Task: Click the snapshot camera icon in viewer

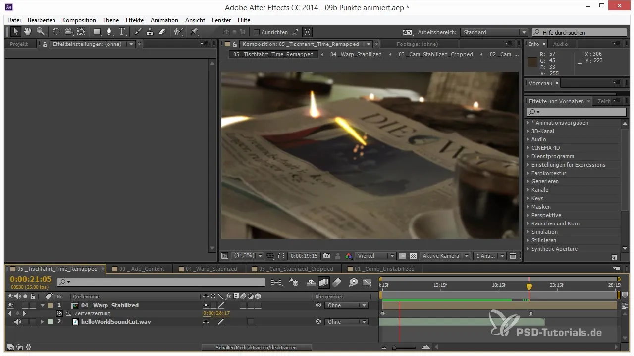Action: [x=326, y=256]
